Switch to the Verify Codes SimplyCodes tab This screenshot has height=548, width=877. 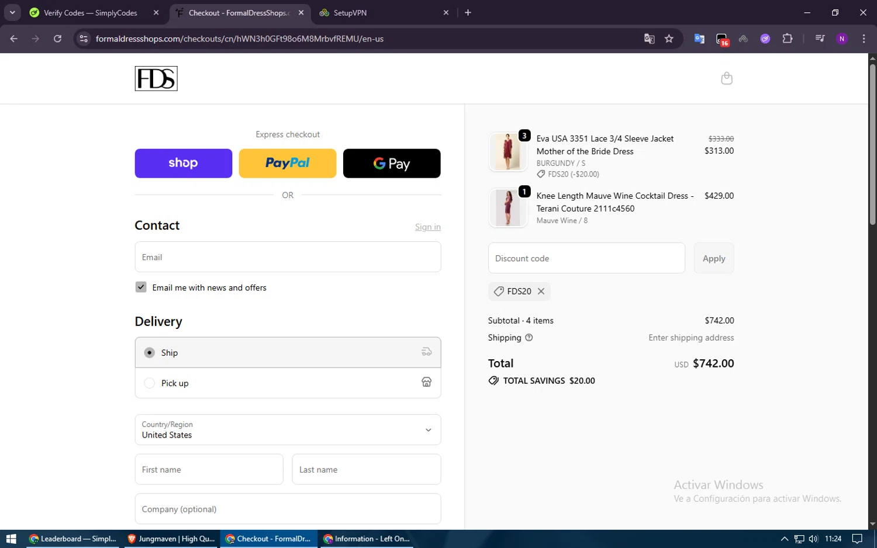click(91, 12)
